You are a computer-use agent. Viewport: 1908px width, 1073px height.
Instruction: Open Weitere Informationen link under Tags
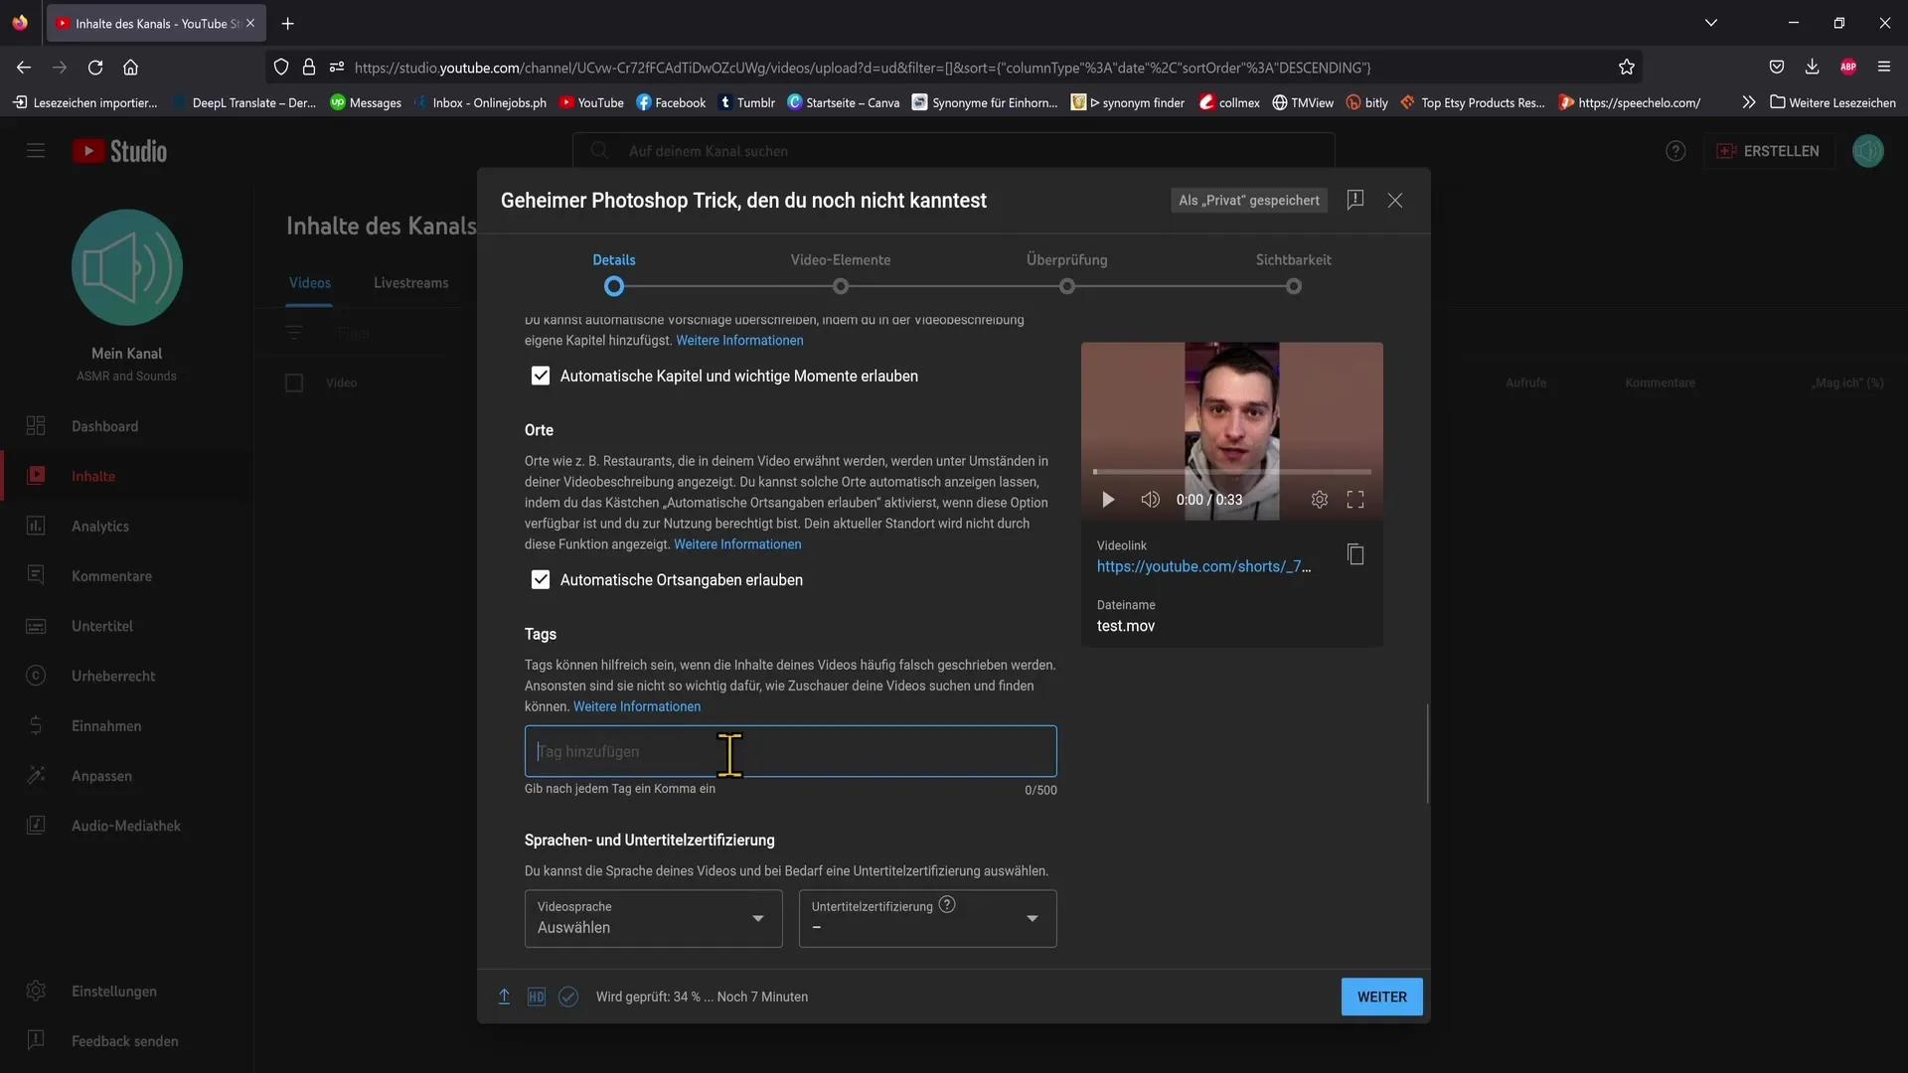[x=637, y=706]
